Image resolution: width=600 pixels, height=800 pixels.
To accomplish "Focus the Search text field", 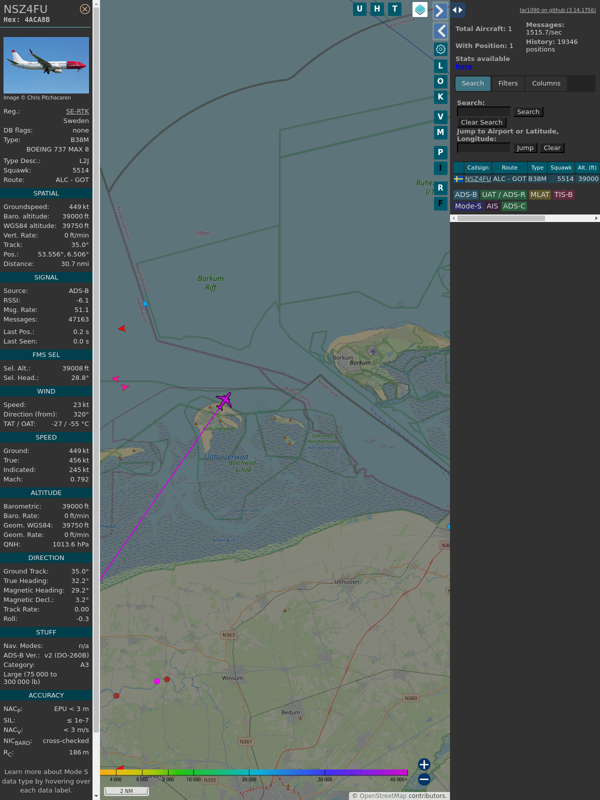I will click(x=483, y=112).
